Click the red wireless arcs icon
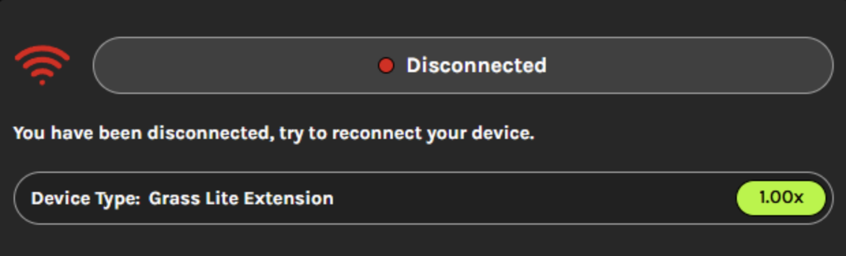The image size is (846, 256). pyautogui.click(x=42, y=65)
